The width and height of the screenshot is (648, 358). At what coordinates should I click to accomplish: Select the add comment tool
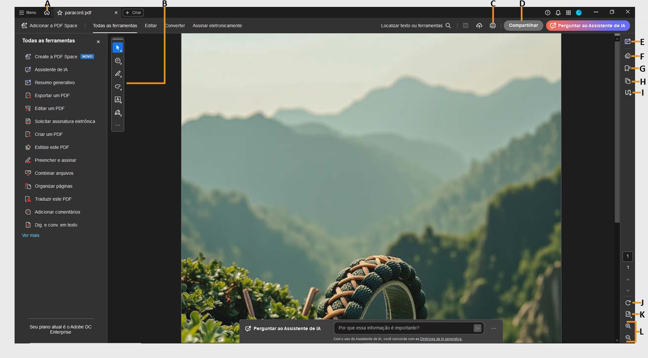click(x=118, y=61)
